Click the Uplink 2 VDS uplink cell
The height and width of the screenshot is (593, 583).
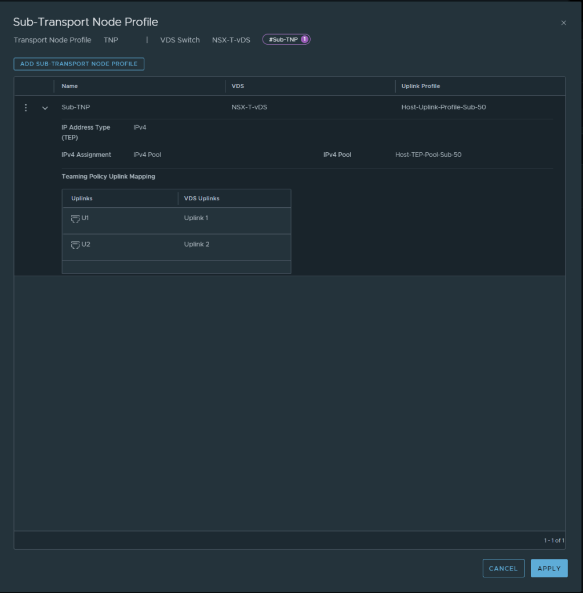pos(196,244)
